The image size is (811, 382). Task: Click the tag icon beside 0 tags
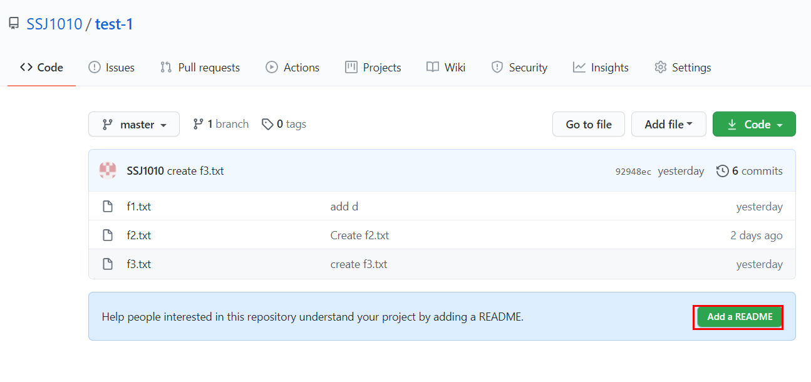[x=267, y=125]
